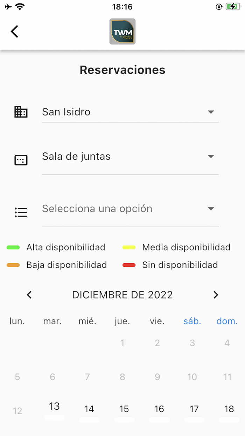This screenshot has height=436, width=245.
Task: Choose December 18 on the calendar
Action: 229,409
